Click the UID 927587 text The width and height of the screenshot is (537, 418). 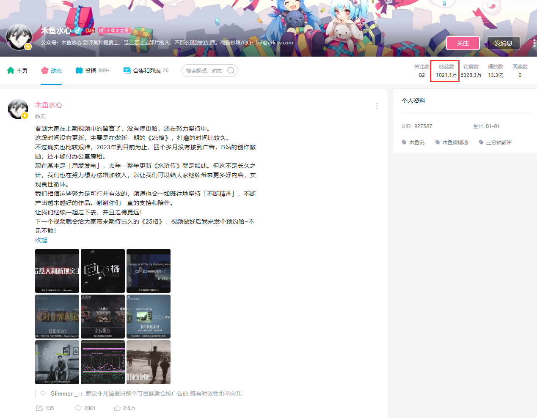pos(417,126)
